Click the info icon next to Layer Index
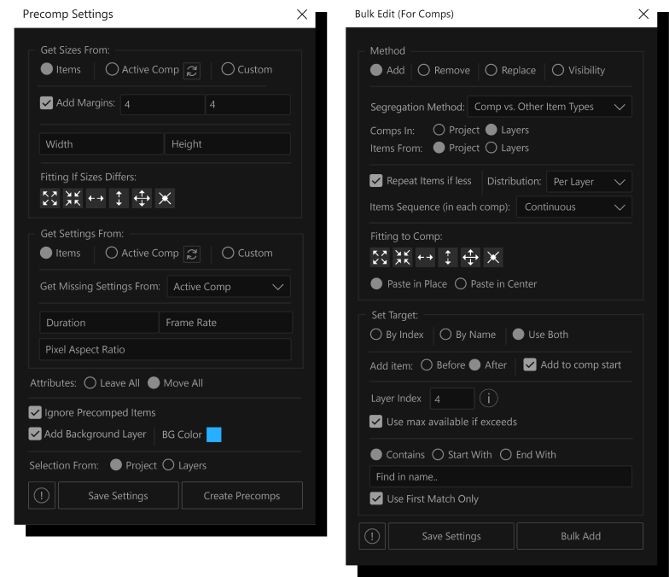The image size is (669, 577). [488, 399]
